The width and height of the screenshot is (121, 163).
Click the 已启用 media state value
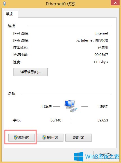click(103, 48)
